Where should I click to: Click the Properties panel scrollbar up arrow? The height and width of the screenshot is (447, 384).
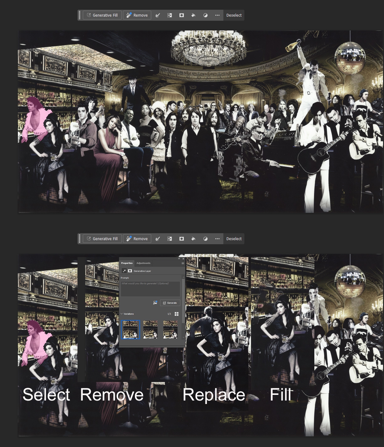tap(184, 277)
